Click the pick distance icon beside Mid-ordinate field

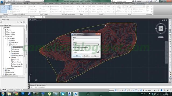[98, 52]
